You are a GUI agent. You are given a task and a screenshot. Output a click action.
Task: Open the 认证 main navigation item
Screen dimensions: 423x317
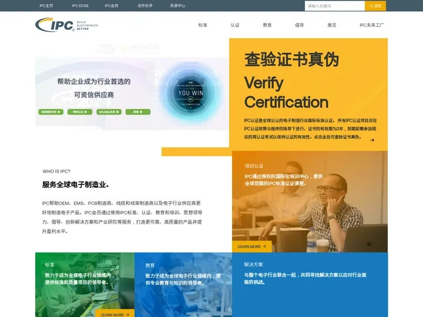(x=235, y=25)
